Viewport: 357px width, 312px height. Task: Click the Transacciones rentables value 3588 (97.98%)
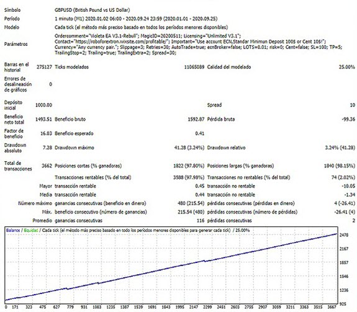point(189,177)
